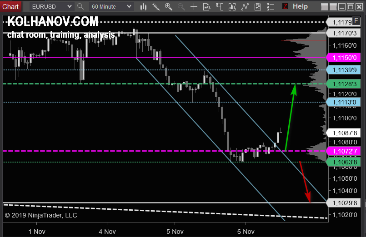This screenshot has height=237, width=366.
Task: Maximize the chart window
Action: point(351,7)
